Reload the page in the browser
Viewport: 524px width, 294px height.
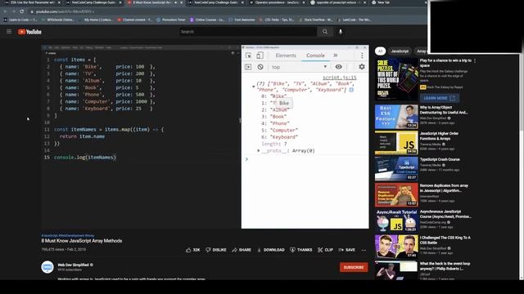22,11
